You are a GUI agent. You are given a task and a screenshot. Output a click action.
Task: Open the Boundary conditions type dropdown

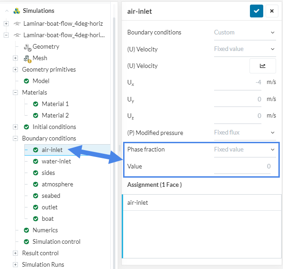click(244, 33)
